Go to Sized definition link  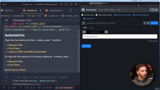[x=23, y=70]
